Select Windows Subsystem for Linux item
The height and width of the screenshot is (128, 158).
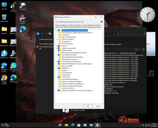click(x=77, y=90)
